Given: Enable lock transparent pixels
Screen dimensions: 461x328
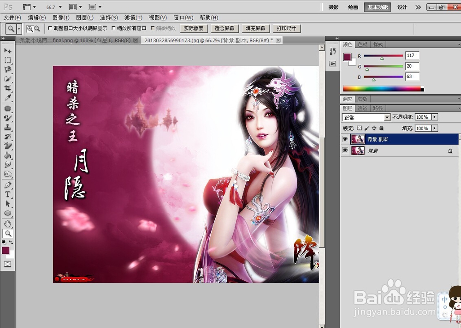Looking at the screenshot, I should 360,128.
